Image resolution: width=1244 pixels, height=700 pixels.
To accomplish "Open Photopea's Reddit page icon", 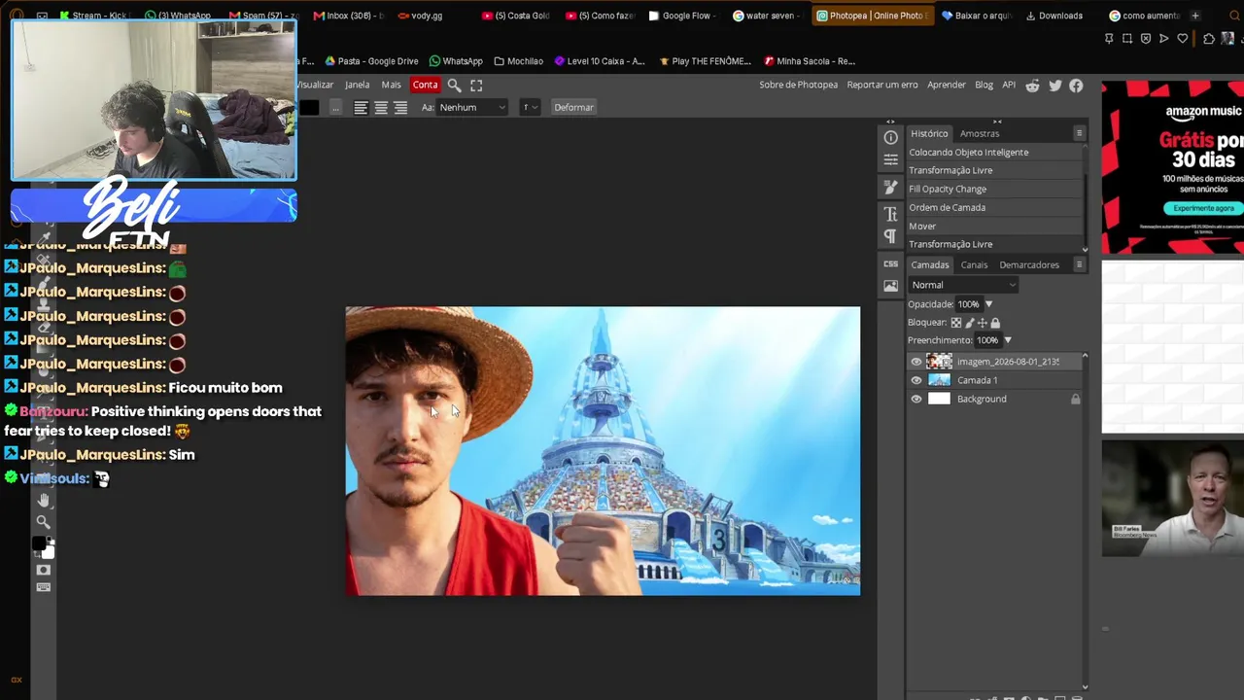I will [1032, 86].
